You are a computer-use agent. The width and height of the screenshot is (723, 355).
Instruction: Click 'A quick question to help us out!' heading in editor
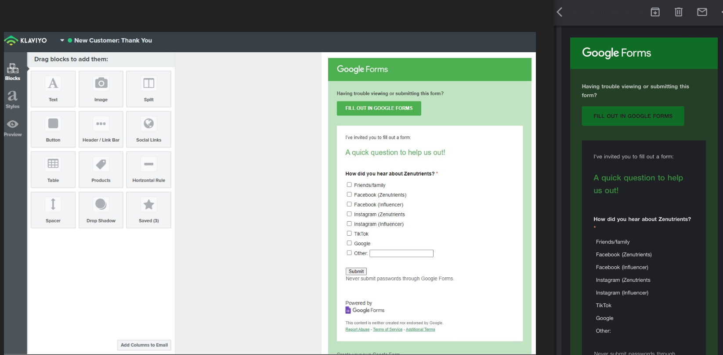coord(395,153)
